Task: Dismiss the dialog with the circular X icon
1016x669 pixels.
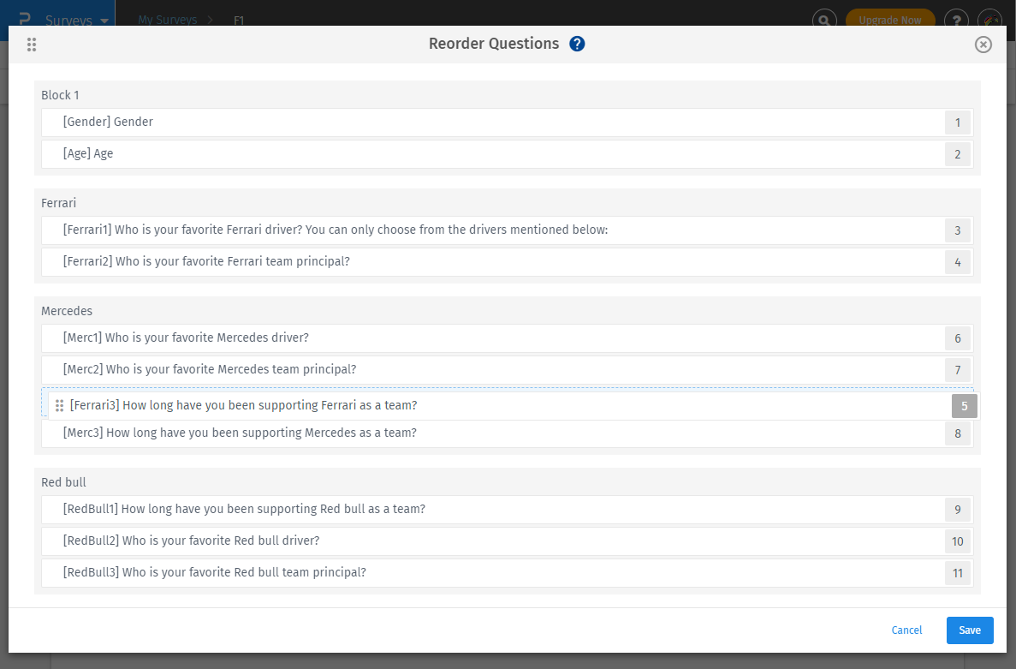Action: [x=983, y=45]
